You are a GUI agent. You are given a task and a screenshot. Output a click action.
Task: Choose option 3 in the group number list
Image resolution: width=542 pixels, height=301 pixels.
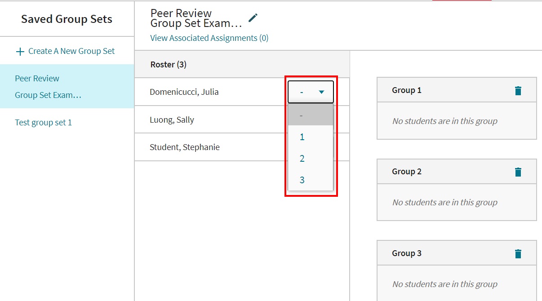tap(302, 179)
